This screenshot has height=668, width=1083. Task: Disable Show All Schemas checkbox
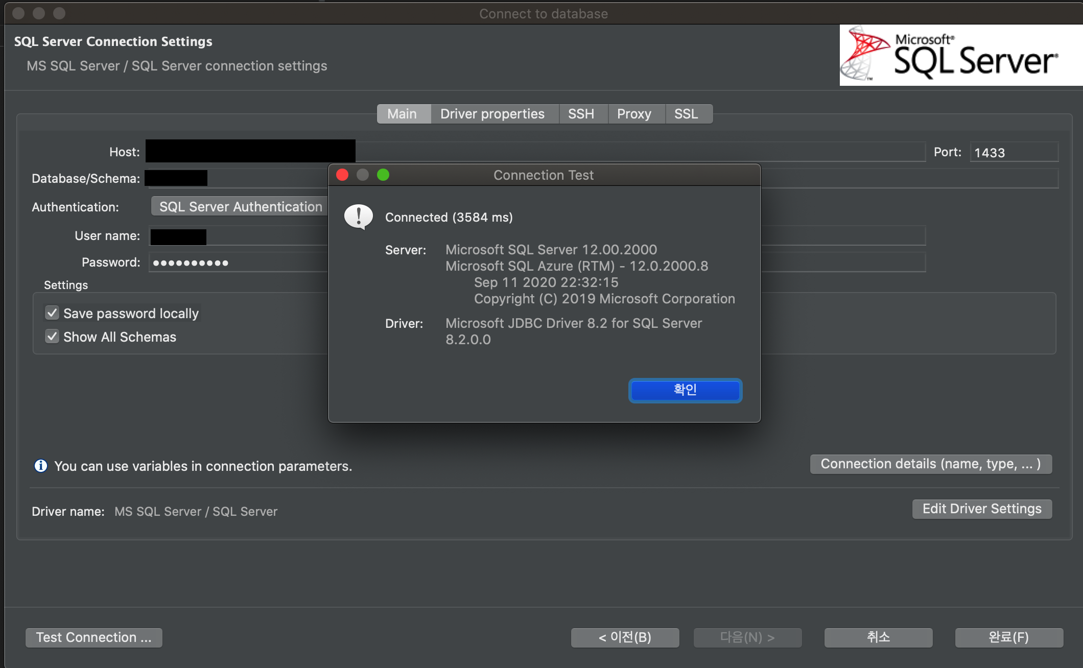[x=52, y=337]
